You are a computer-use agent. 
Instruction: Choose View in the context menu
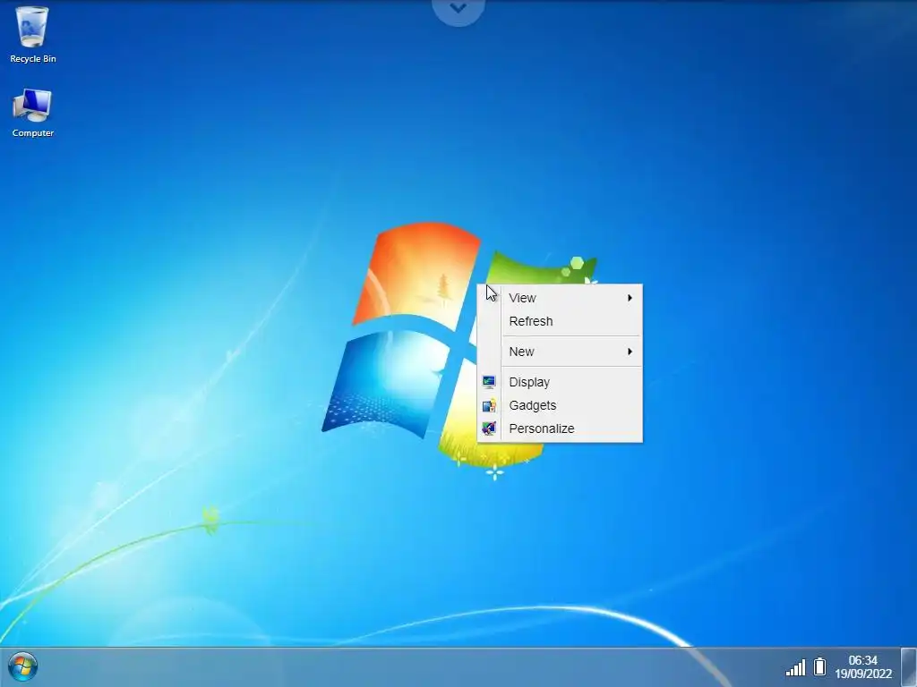(x=560, y=298)
